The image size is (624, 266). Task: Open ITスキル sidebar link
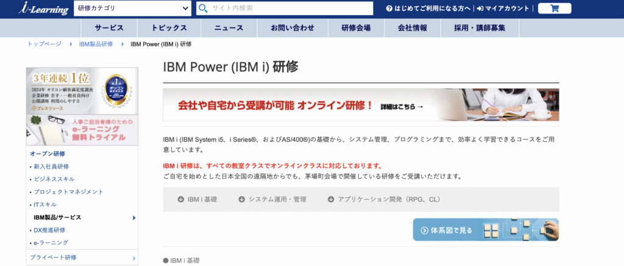tap(45, 205)
